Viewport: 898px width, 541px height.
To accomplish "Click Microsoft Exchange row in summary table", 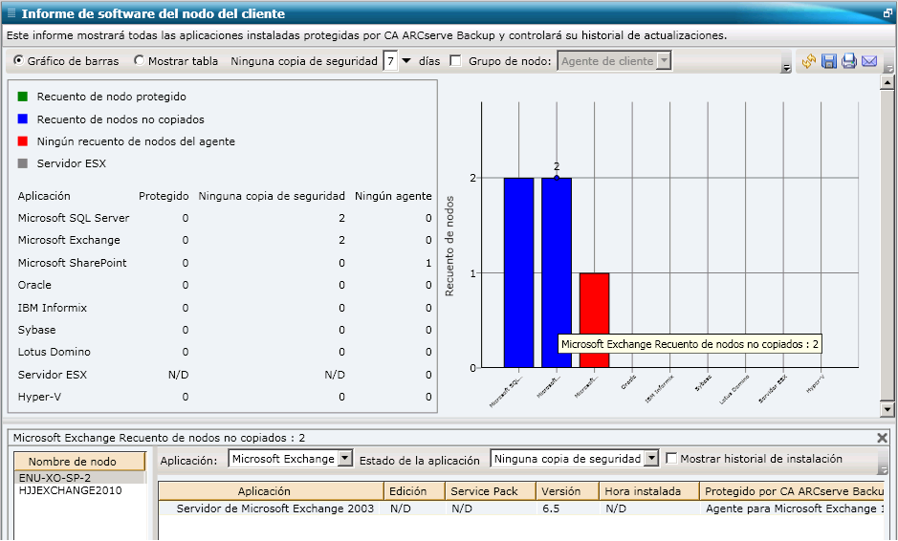I will coord(69,241).
